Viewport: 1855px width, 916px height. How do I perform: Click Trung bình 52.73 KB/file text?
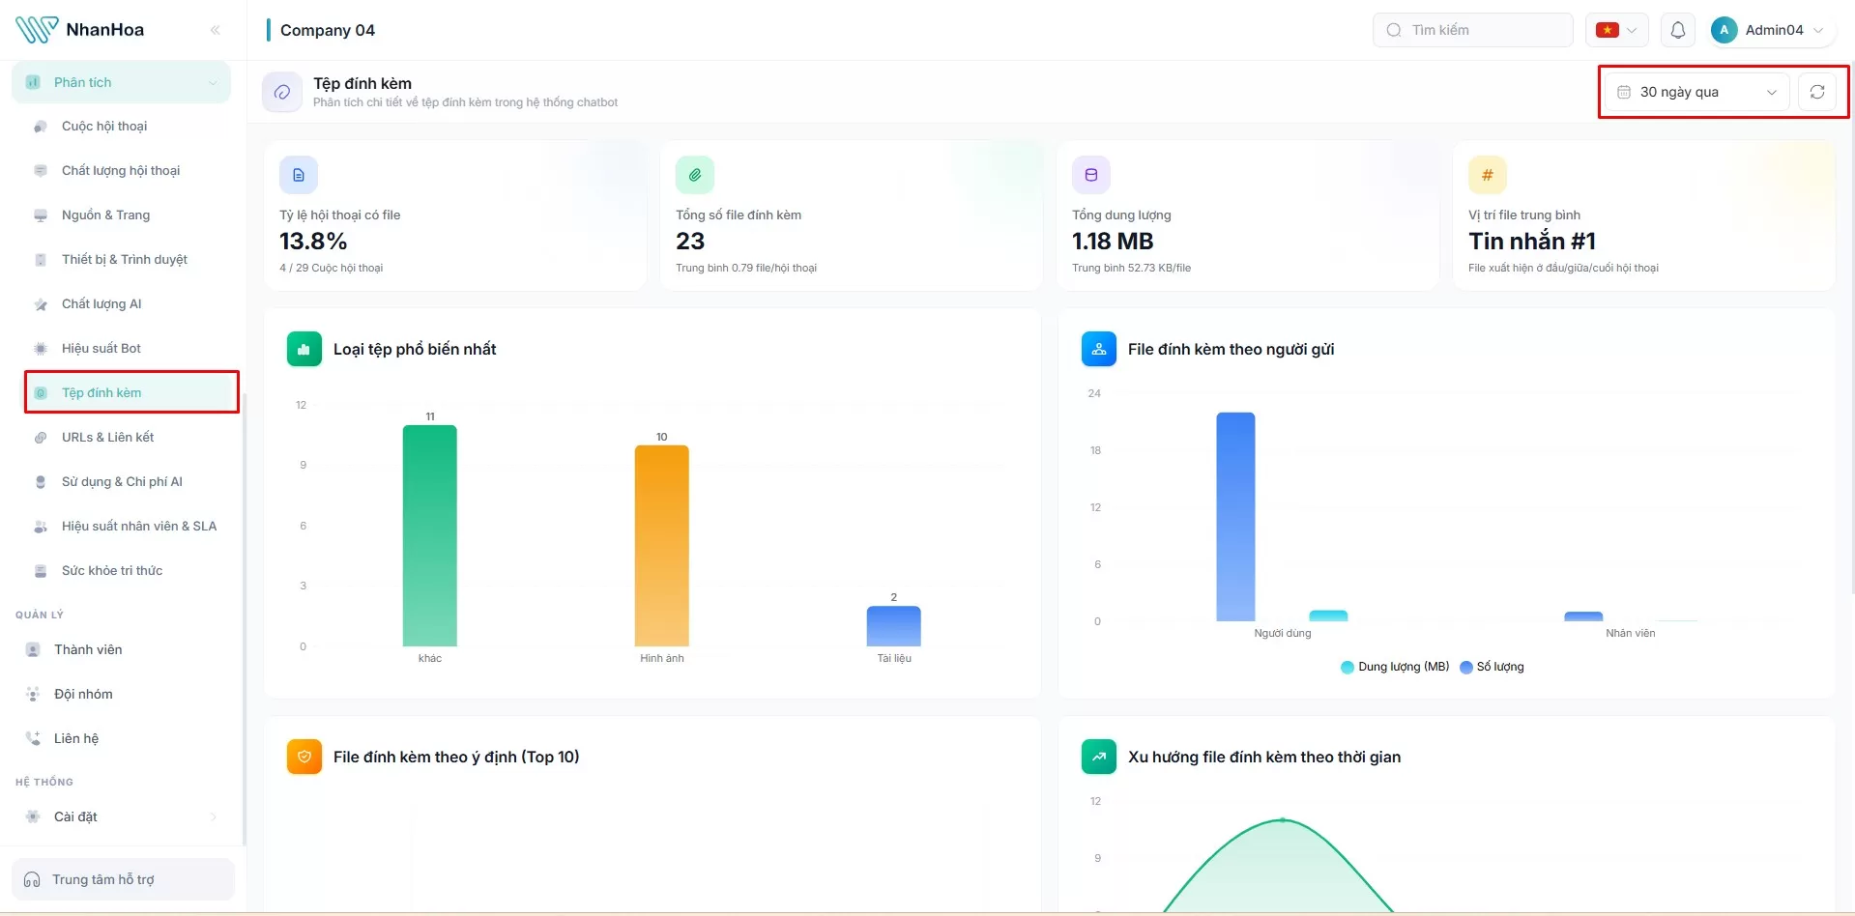point(1131,268)
